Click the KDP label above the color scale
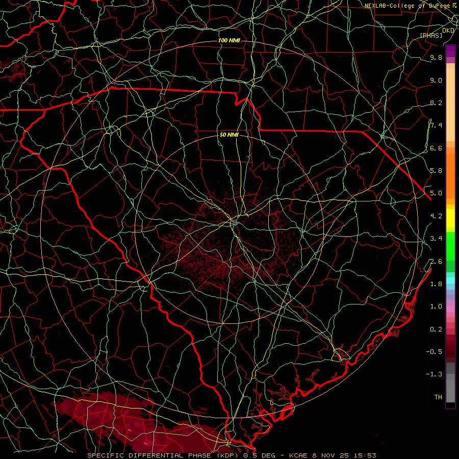 (448, 31)
